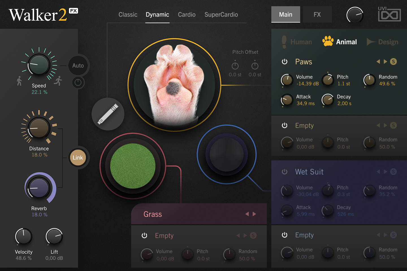This screenshot has width=407, height=271.
Task: Open the Design category
Action: [382, 42]
